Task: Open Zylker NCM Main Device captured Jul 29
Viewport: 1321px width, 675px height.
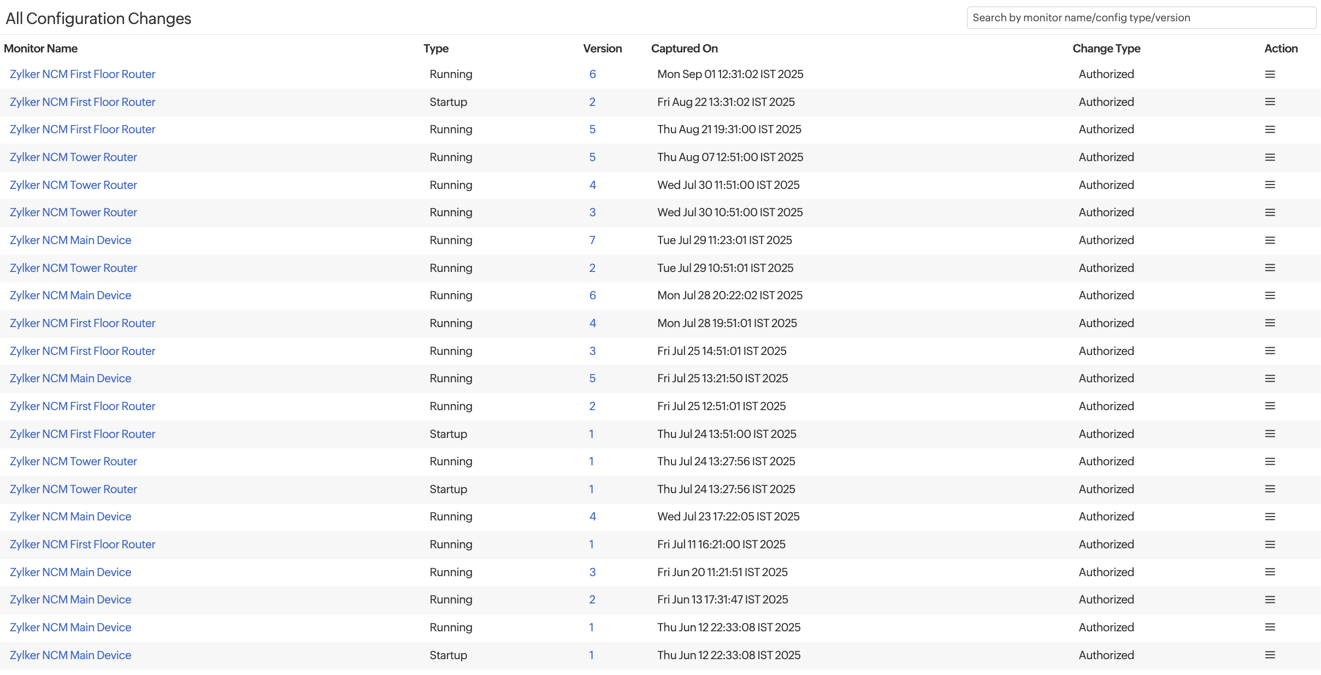Action: 70,240
